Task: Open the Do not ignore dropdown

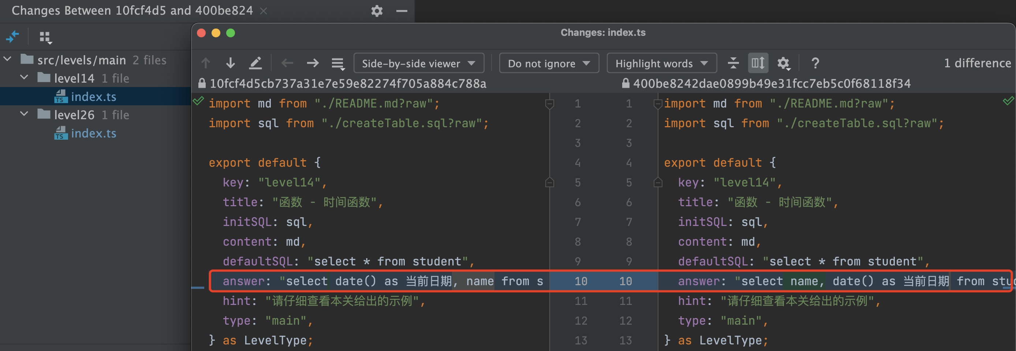Action: pyautogui.click(x=549, y=63)
